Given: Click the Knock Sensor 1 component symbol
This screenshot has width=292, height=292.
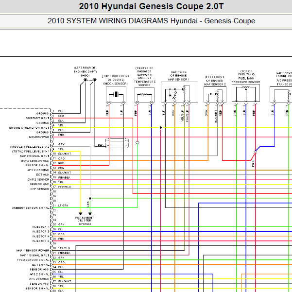Looking at the screenshot, I should click(116, 94).
